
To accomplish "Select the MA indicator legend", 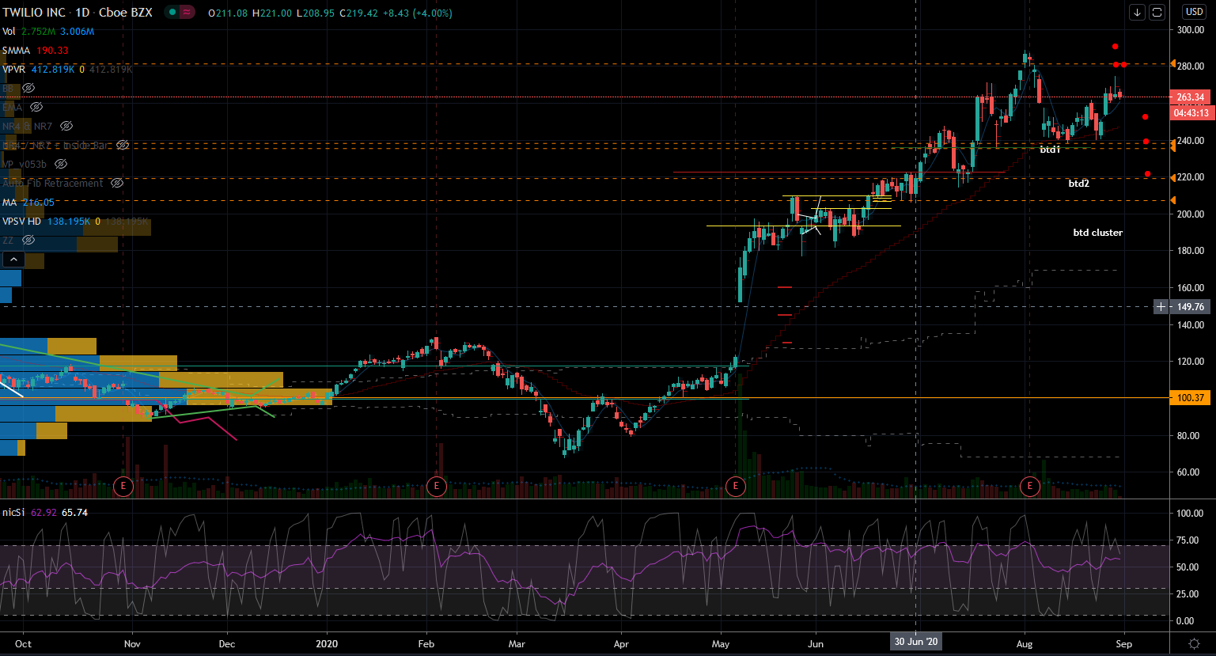I will (x=9, y=203).
